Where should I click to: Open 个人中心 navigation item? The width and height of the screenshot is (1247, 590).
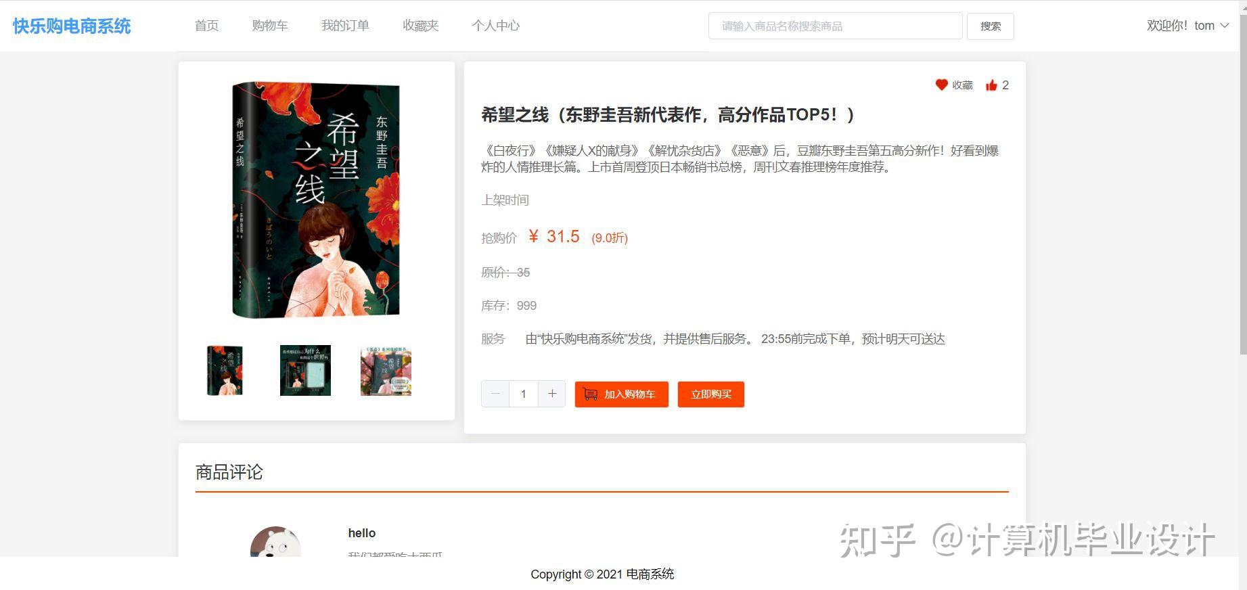(x=496, y=26)
